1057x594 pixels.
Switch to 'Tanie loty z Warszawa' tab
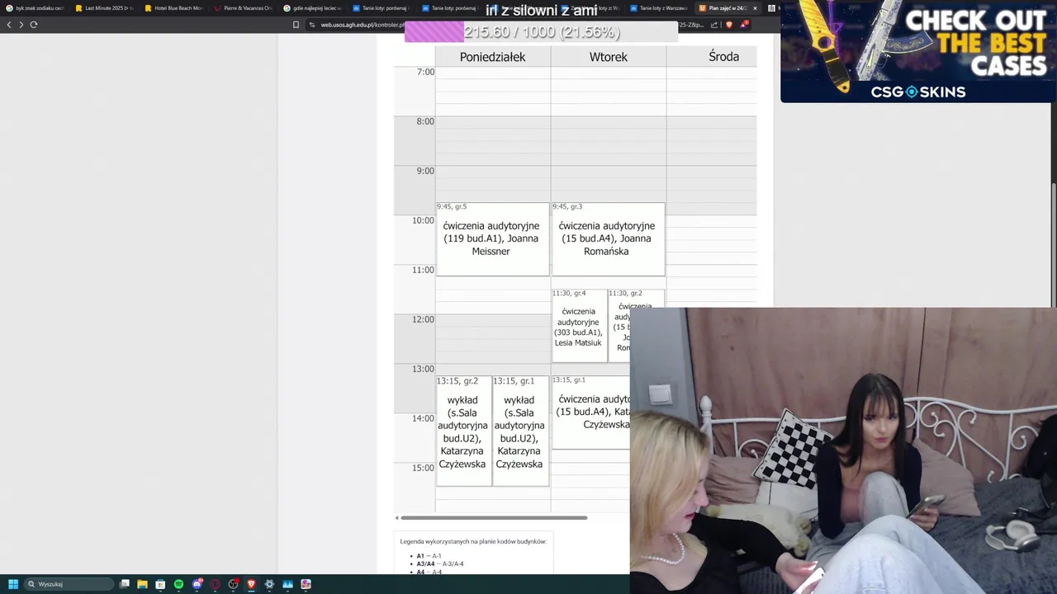[x=658, y=8]
